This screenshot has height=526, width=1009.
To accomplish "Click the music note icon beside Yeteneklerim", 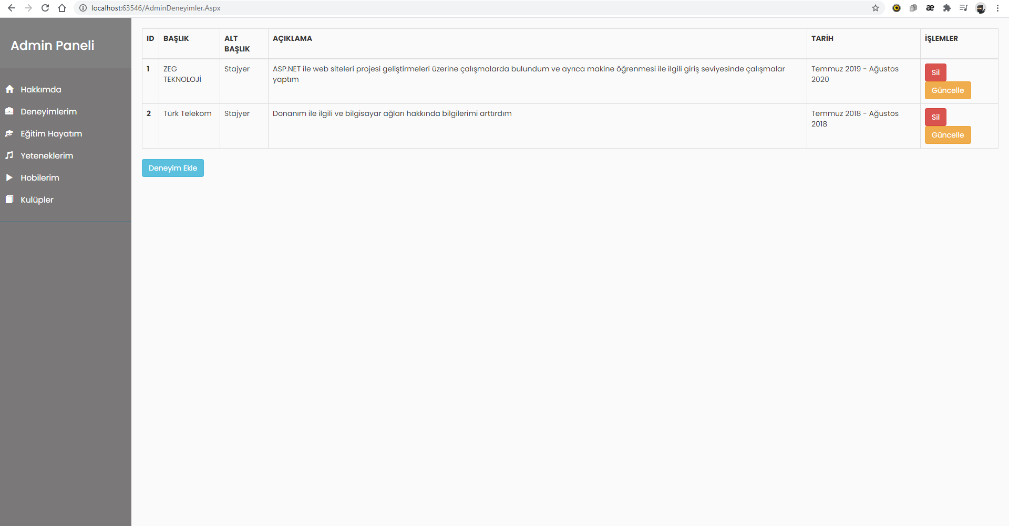I will [x=9, y=155].
